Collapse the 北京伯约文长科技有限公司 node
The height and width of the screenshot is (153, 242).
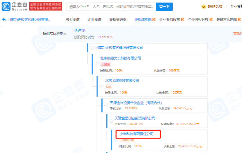[97, 64]
